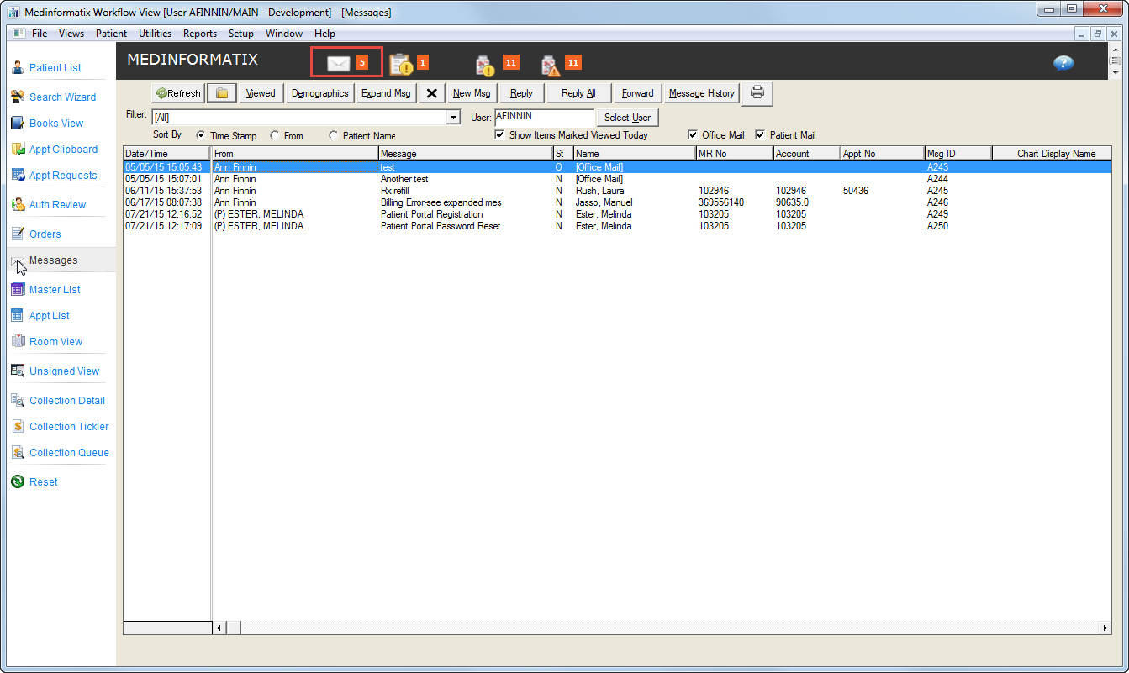
Task: Click the Room View sidebar icon
Action: point(18,341)
